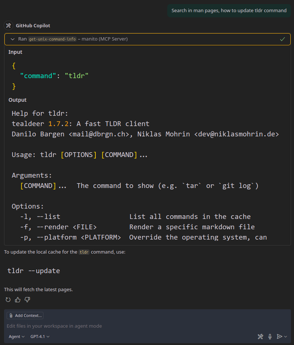
Task: Start voice input with microphone icon
Action: click(x=270, y=337)
